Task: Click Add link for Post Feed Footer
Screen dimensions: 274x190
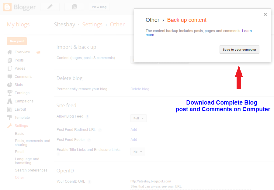Action: 134,140
